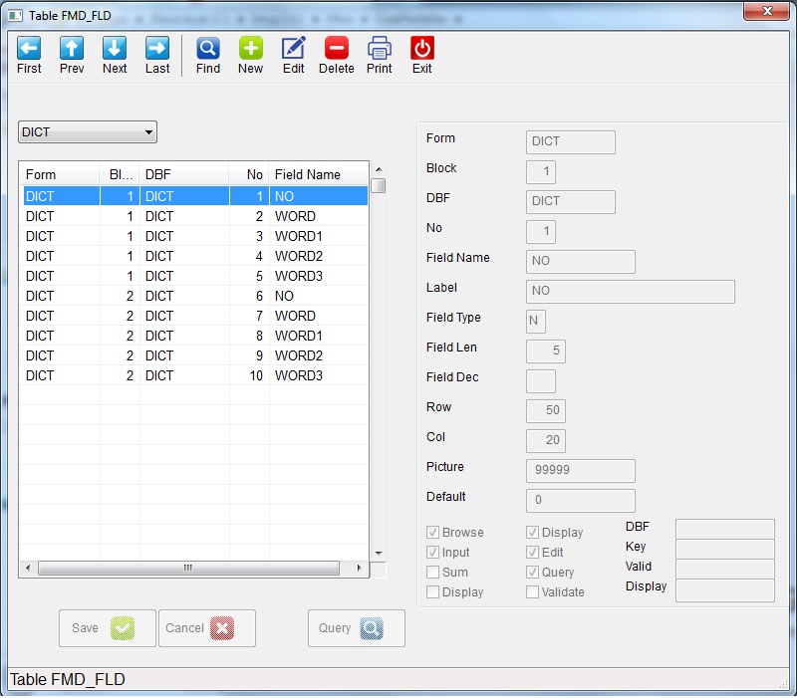Click the Cancel button
Image resolution: width=799 pixels, height=698 pixels.
pos(206,628)
